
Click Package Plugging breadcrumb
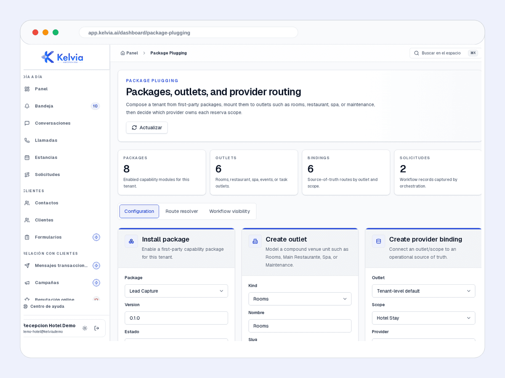coord(169,53)
